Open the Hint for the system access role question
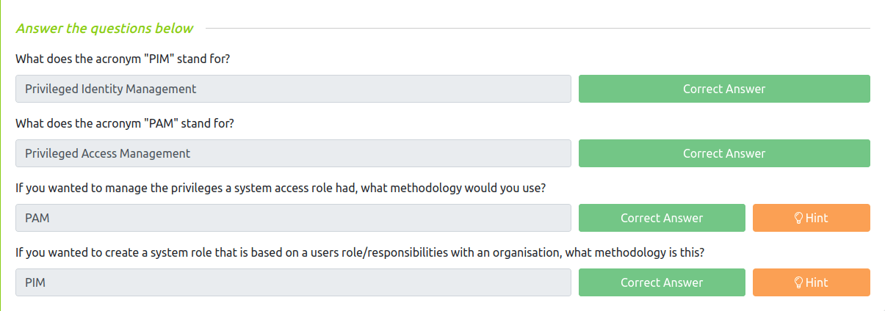This screenshot has width=885, height=311. 811,218
